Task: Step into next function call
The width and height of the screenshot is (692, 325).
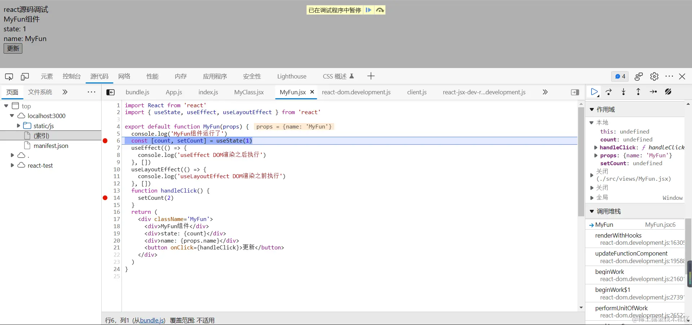Action: tap(624, 92)
